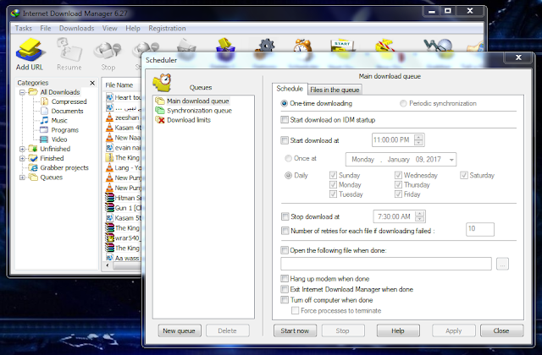
Task: Click the Start now button
Action: pos(295,330)
